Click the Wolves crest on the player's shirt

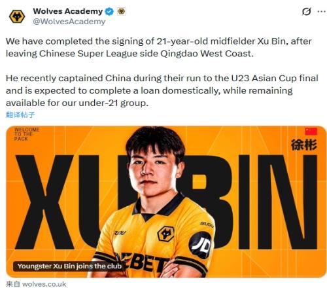tap(165, 234)
